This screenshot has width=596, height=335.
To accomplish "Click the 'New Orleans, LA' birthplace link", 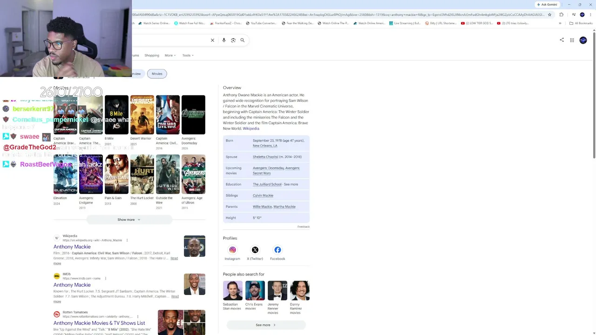I will [x=265, y=146].
